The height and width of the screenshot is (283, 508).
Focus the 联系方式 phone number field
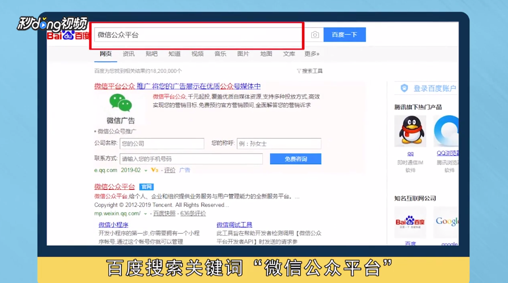click(191, 159)
